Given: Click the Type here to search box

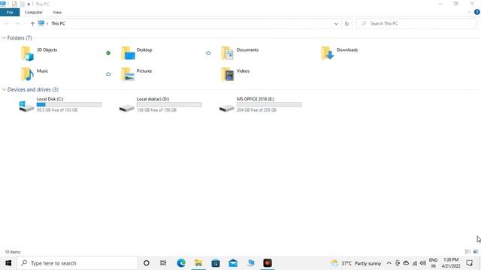Looking at the screenshot, I should pos(77,263).
